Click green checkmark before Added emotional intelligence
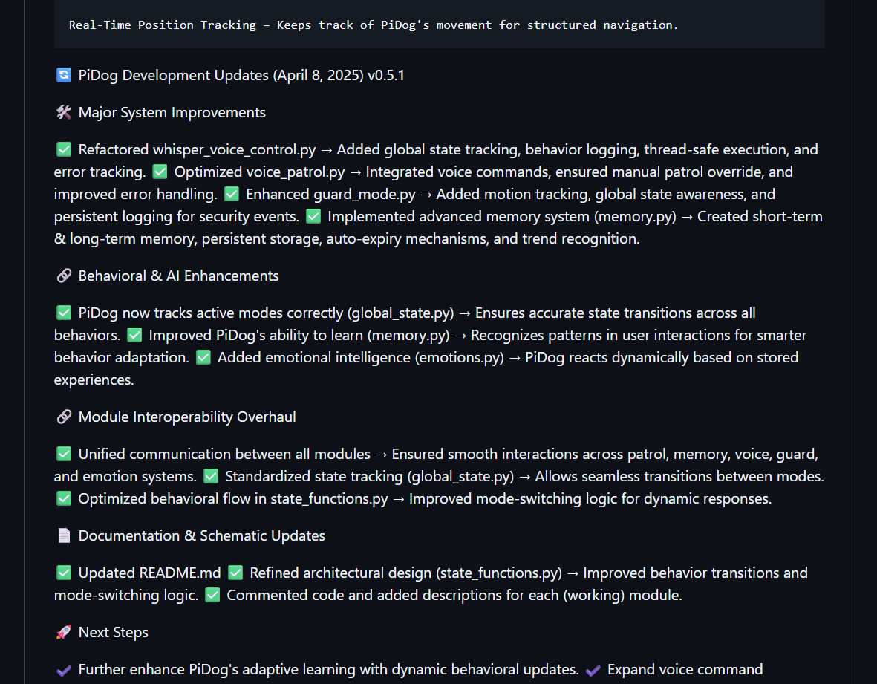This screenshot has height=684, width=877. [203, 357]
